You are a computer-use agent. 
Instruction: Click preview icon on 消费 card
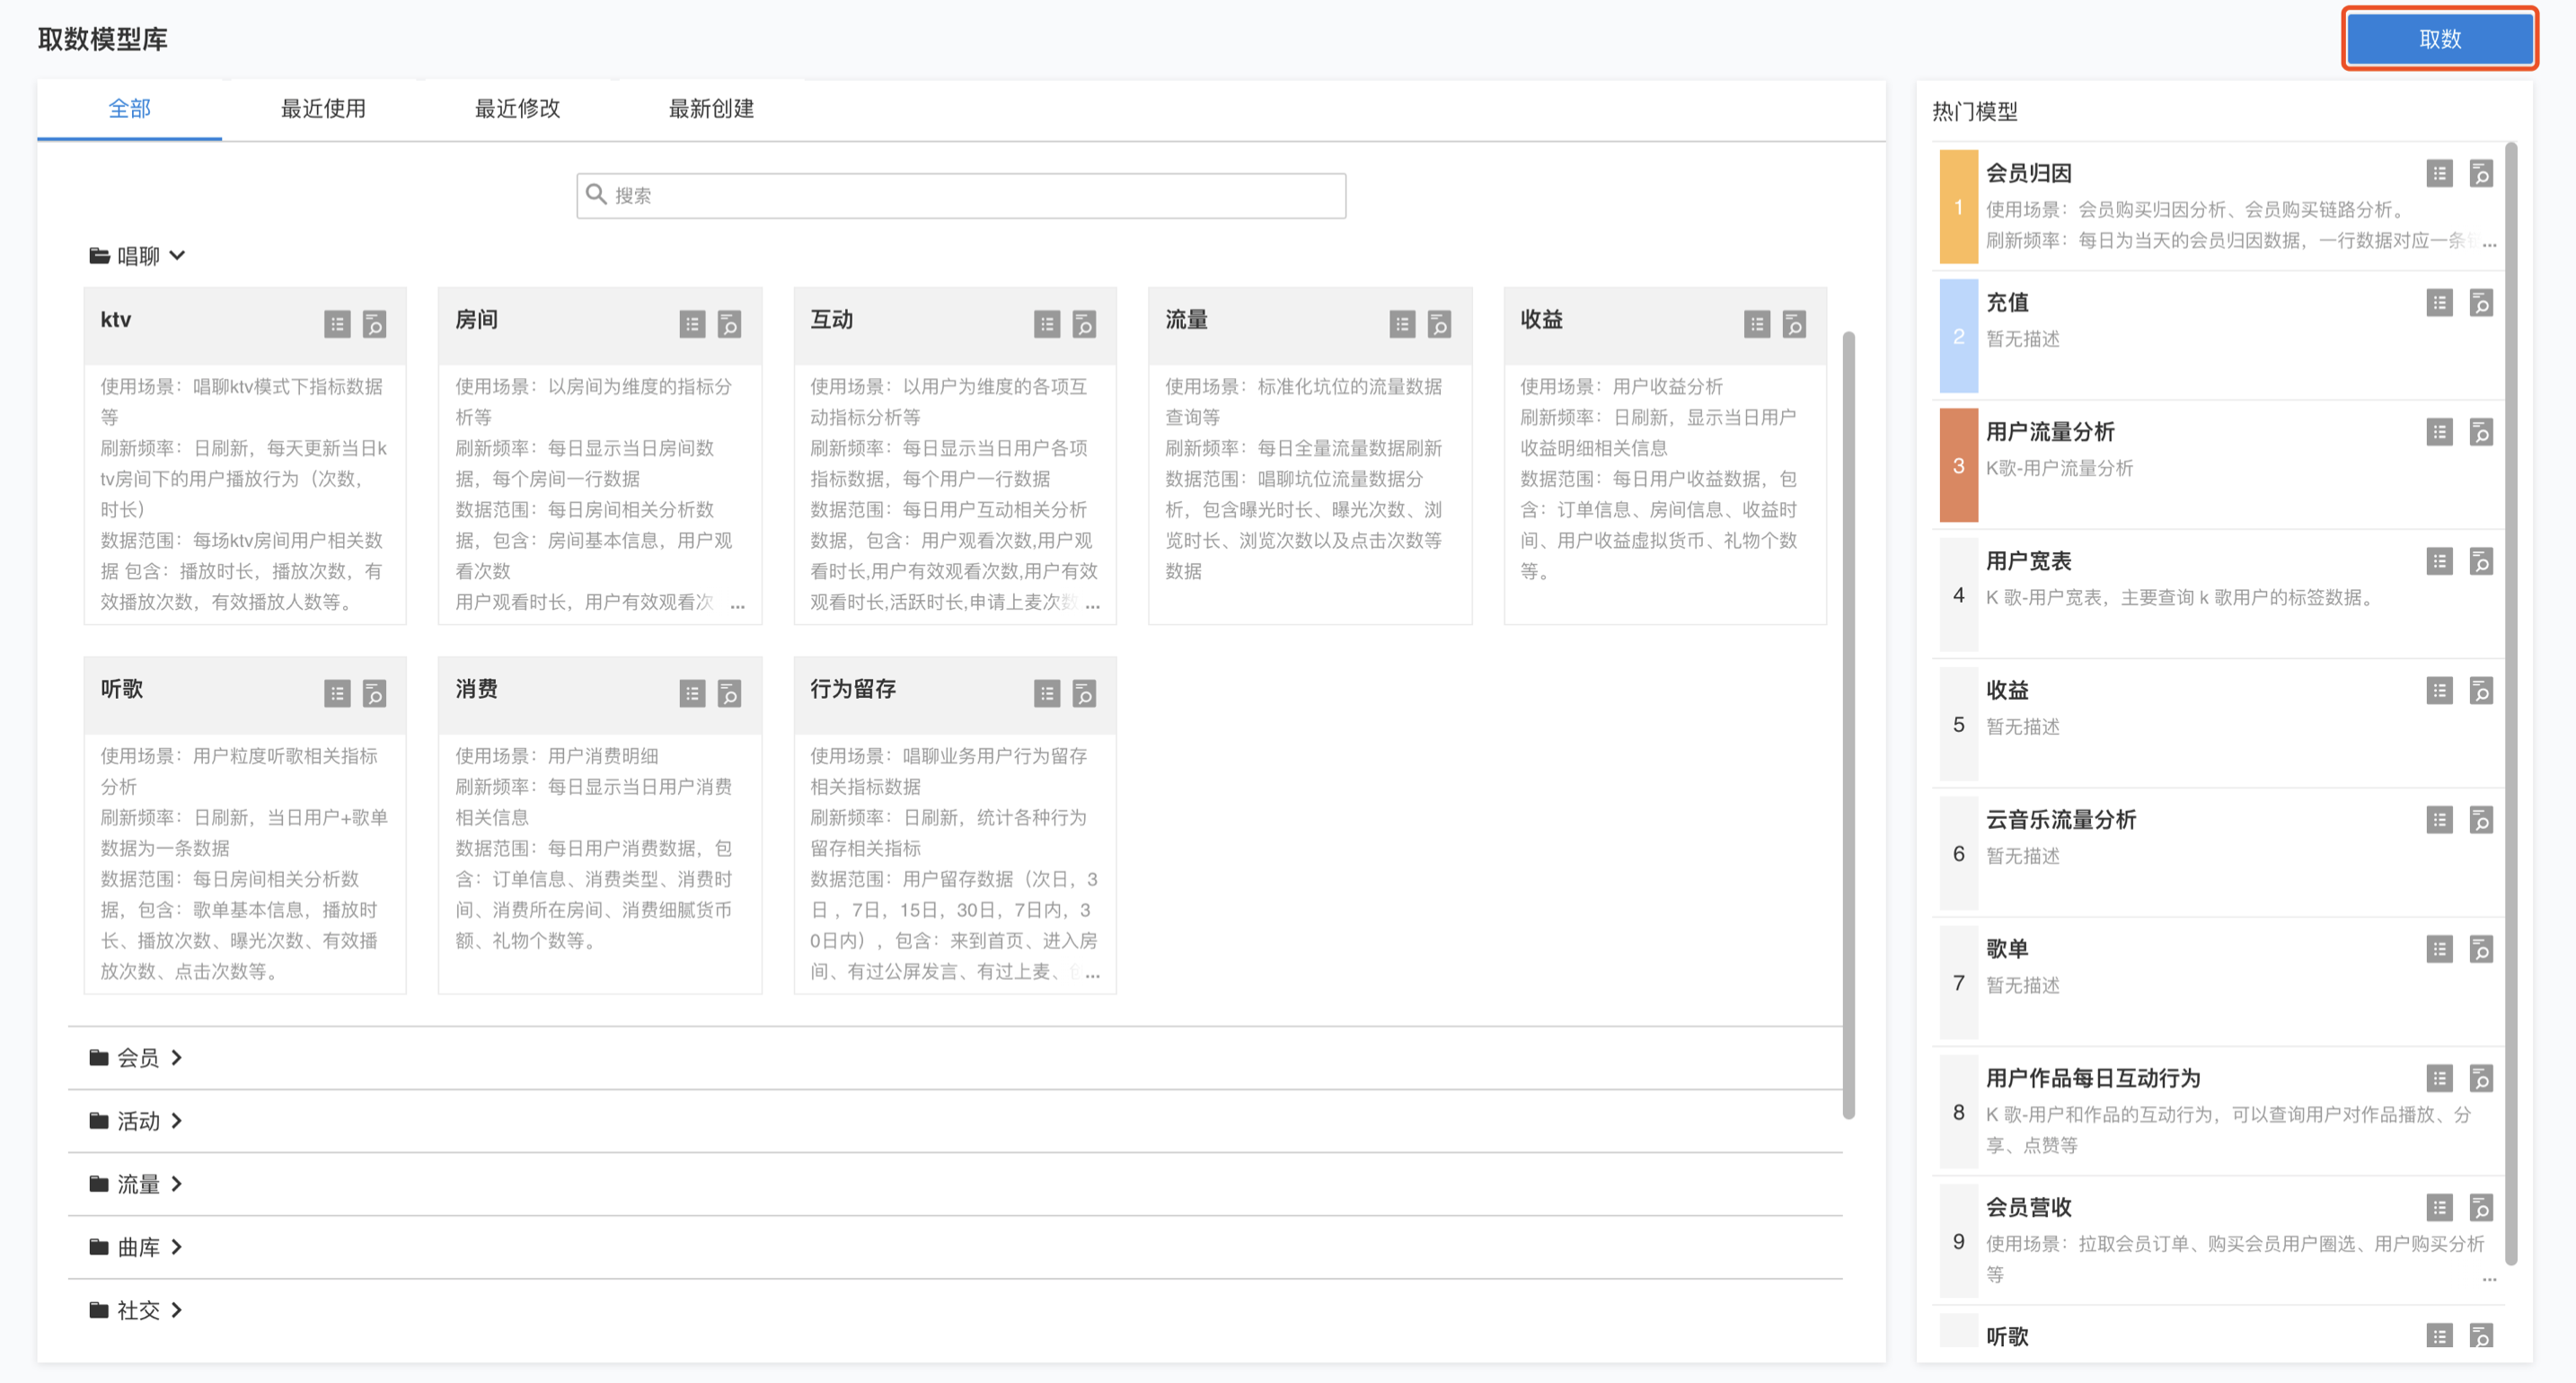[729, 693]
